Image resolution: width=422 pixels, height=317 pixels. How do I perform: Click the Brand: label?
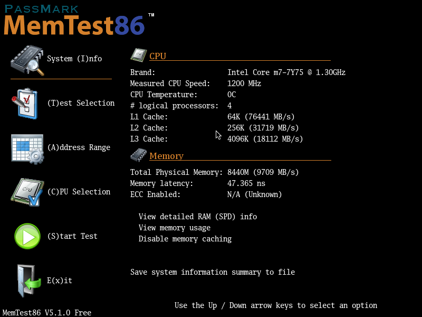(x=143, y=72)
